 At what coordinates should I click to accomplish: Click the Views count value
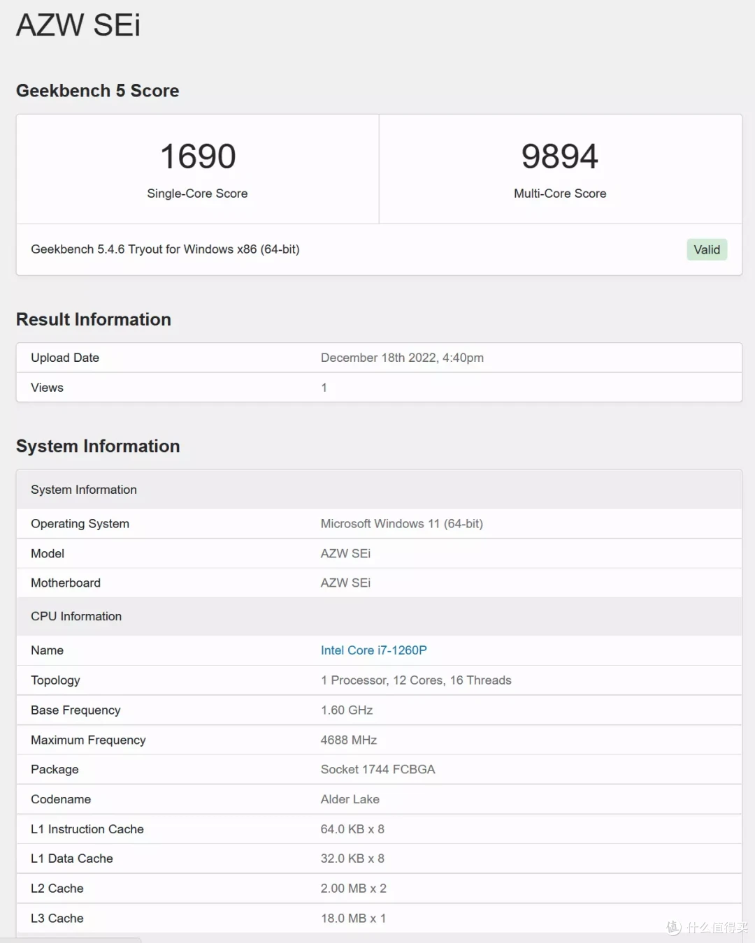coord(324,387)
